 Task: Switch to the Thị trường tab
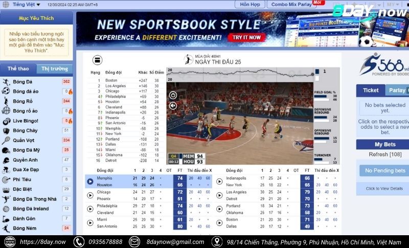(55, 69)
